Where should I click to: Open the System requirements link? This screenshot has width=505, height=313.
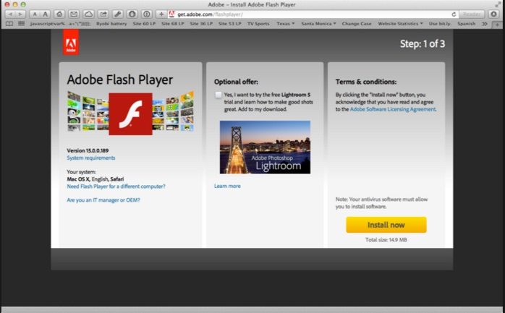click(91, 158)
